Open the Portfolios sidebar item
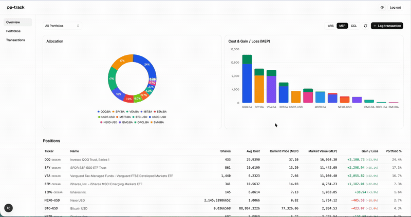Viewport: 411px width, 217px height. click(x=18, y=31)
